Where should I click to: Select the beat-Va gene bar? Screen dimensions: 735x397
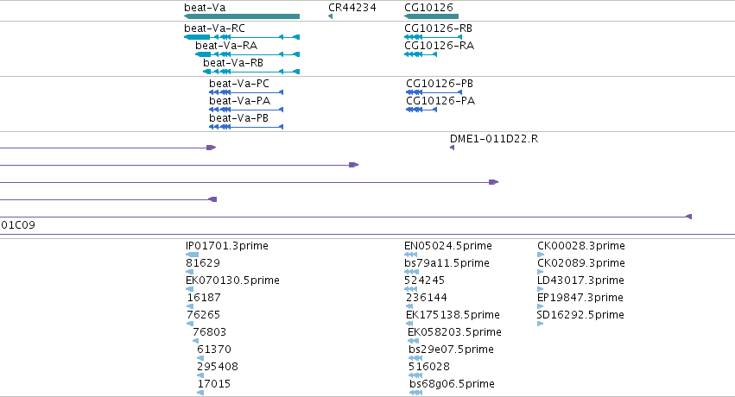[242, 16]
